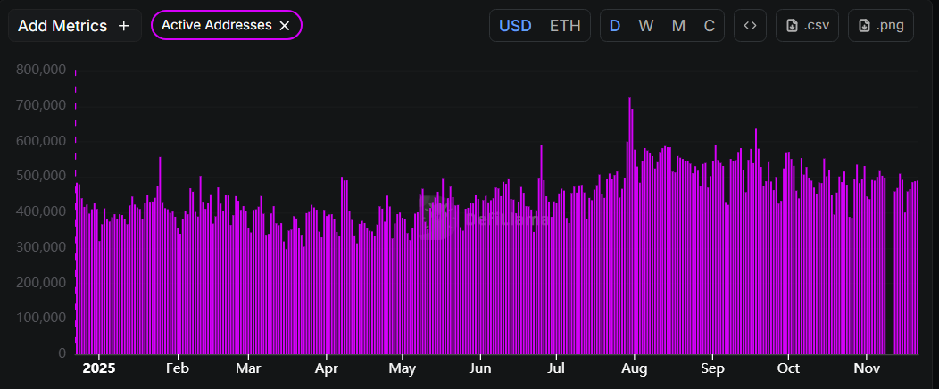The height and width of the screenshot is (389, 939).
Task: Click the empty gap in November bars
Action: pyautogui.click(x=889, y=268)
